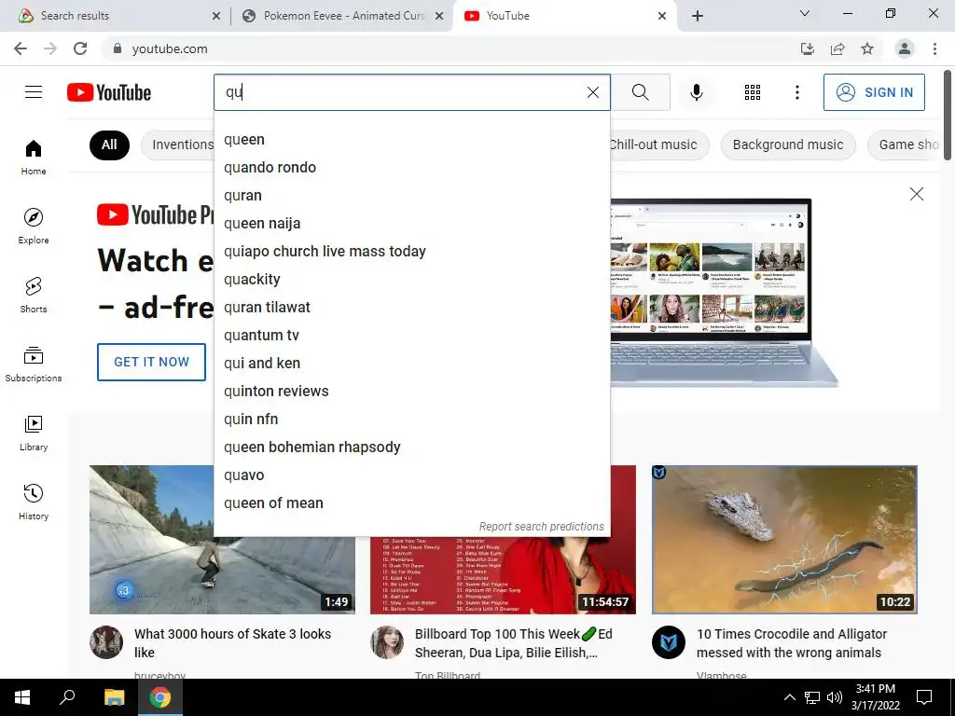Switch to the Pokemon Eevee cursor tab
This screenshot has height=716, width=955.
click(x=341, y=16)
